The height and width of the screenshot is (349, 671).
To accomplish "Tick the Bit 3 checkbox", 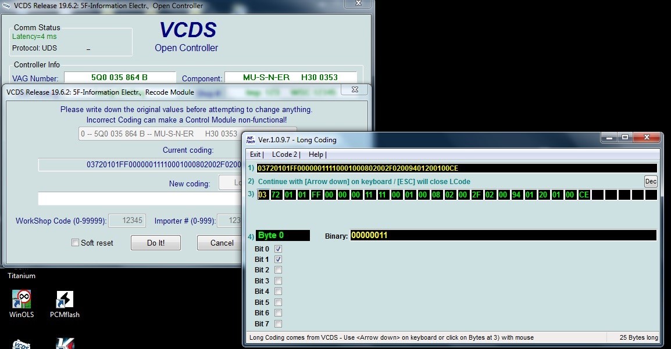I will 278,280.
